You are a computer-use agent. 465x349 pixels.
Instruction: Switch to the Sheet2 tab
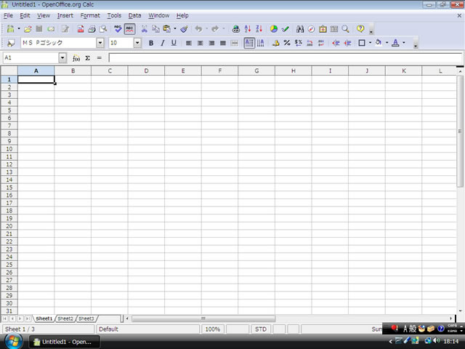[65, 318]
